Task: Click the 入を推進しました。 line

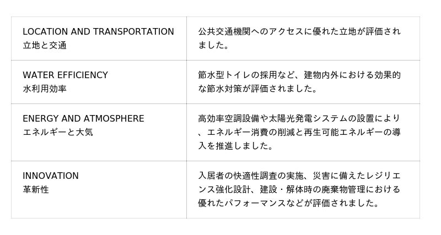Action: [x=229, y=146]
